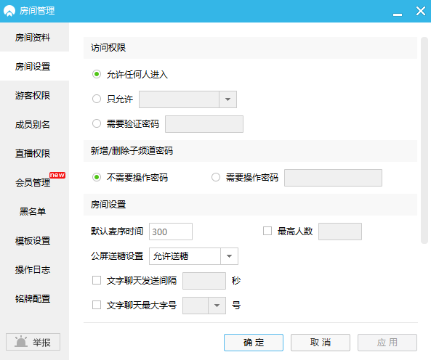Go to the 黑名单 tab
431x360 pixels.
point(33,211)
